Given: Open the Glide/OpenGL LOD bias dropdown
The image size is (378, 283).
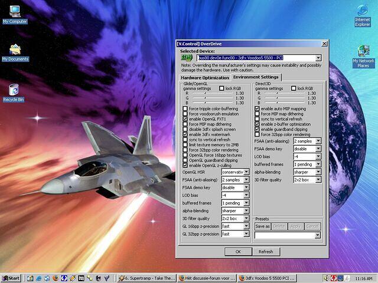Looking at the screenshot, I should click(x=246, y=195).
